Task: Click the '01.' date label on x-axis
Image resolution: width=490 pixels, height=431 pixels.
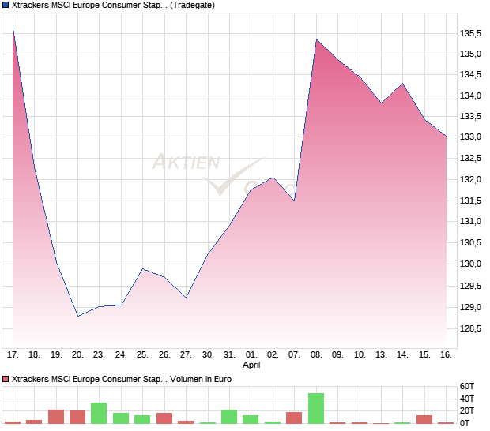Action: point(251,355)
